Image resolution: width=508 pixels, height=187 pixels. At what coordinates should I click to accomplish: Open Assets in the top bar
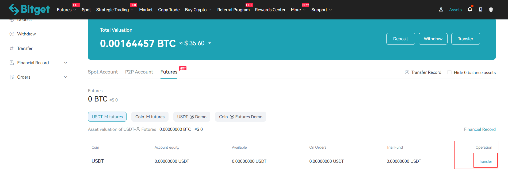click(455, 10)
